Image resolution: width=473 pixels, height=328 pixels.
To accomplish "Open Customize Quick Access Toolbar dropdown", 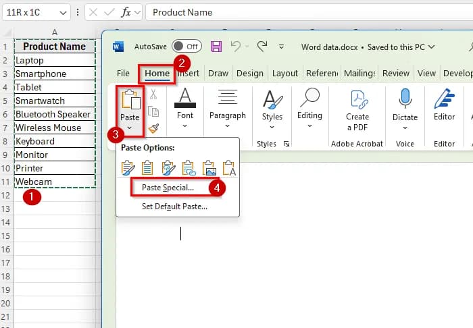I will tap(281, 47).
